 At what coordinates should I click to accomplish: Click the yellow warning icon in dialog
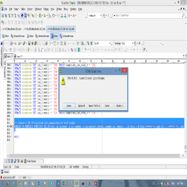point(63,81)
